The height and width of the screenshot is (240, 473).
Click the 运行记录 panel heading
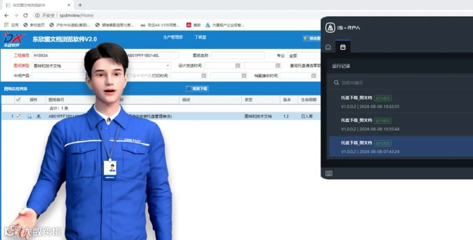[341, 66]
